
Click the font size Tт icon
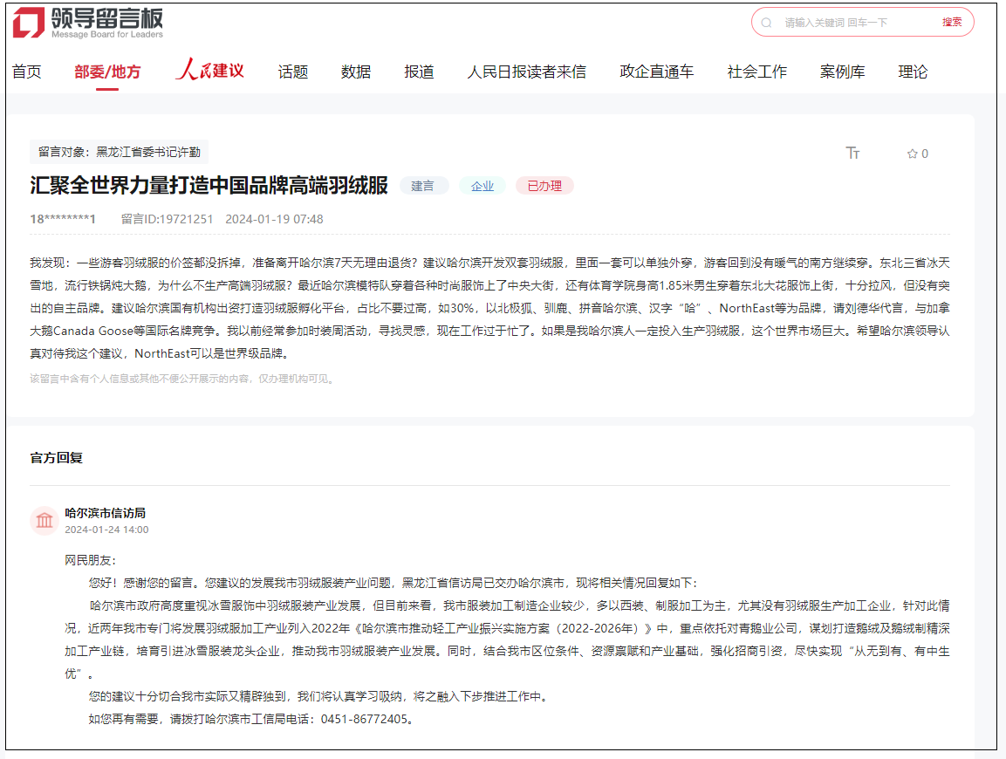click(x=852, y=154)
